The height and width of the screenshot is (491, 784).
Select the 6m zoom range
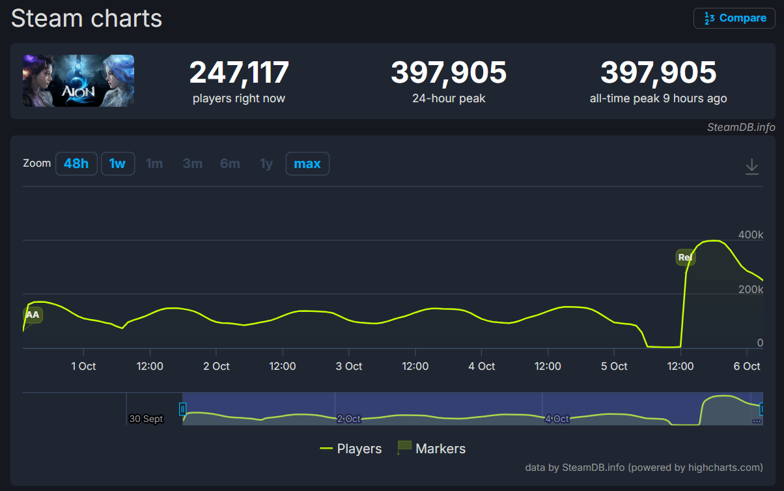point(230,163)
